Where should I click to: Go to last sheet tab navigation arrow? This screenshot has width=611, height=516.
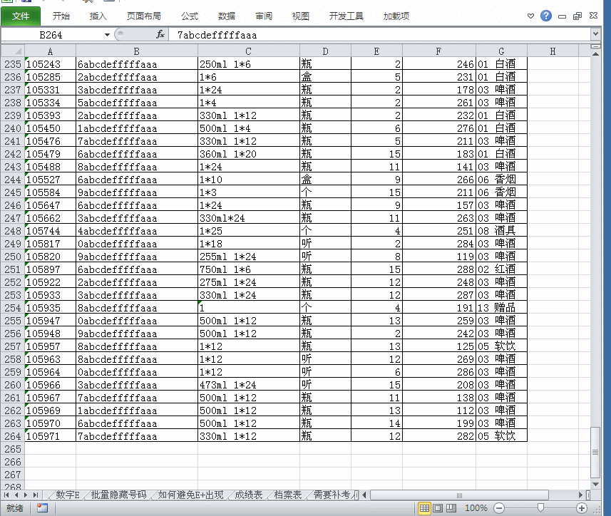point(36,495)
